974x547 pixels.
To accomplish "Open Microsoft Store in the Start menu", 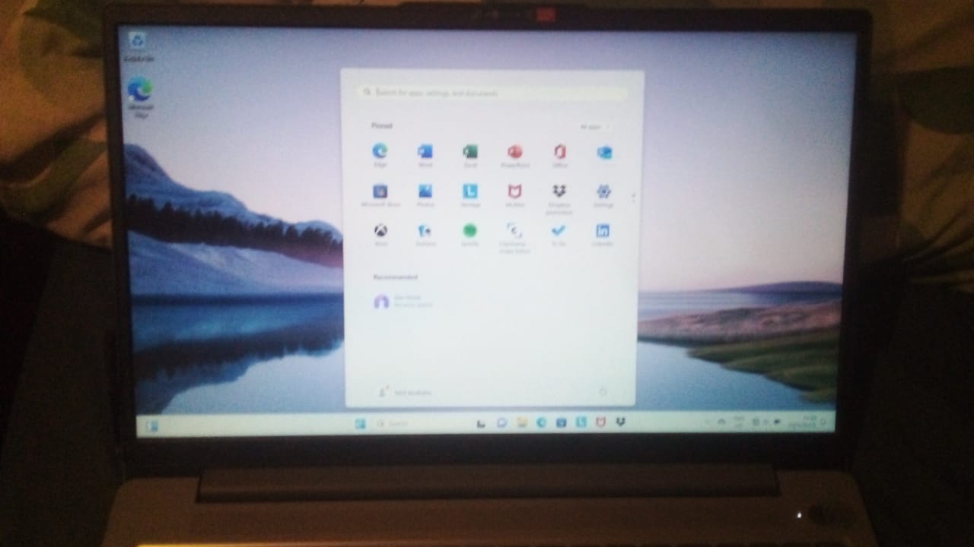I will 380,192.
